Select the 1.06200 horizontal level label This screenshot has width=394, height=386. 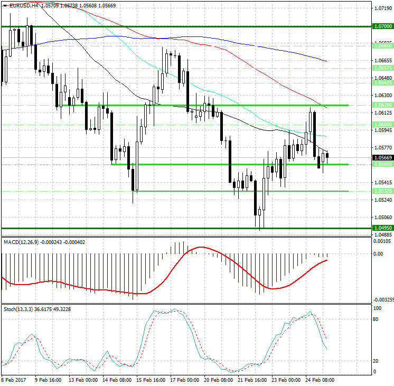(383, 105)
